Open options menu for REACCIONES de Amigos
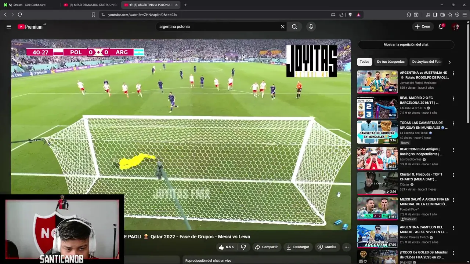 point(453,150)
